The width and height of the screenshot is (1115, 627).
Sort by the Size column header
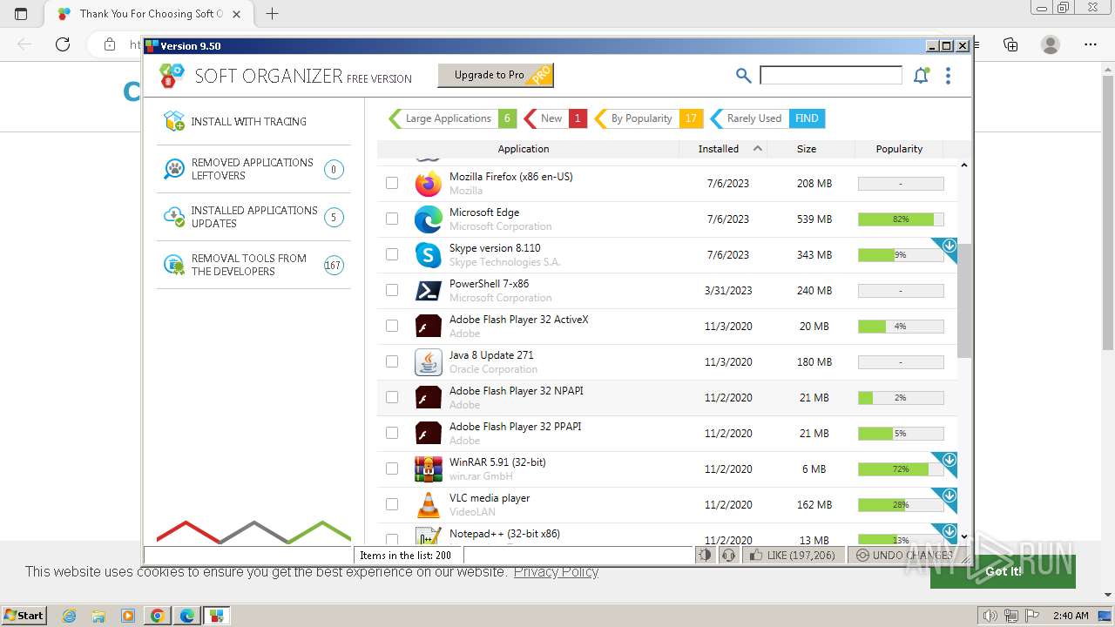812,149
